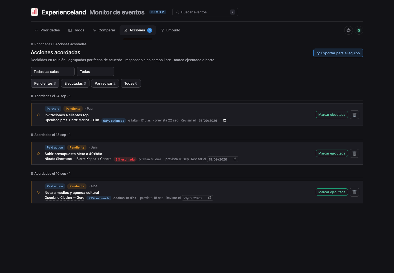Open the Todas las salas dropdown
Viewport: 394px width, 273px height.
(x=53, y=72)
